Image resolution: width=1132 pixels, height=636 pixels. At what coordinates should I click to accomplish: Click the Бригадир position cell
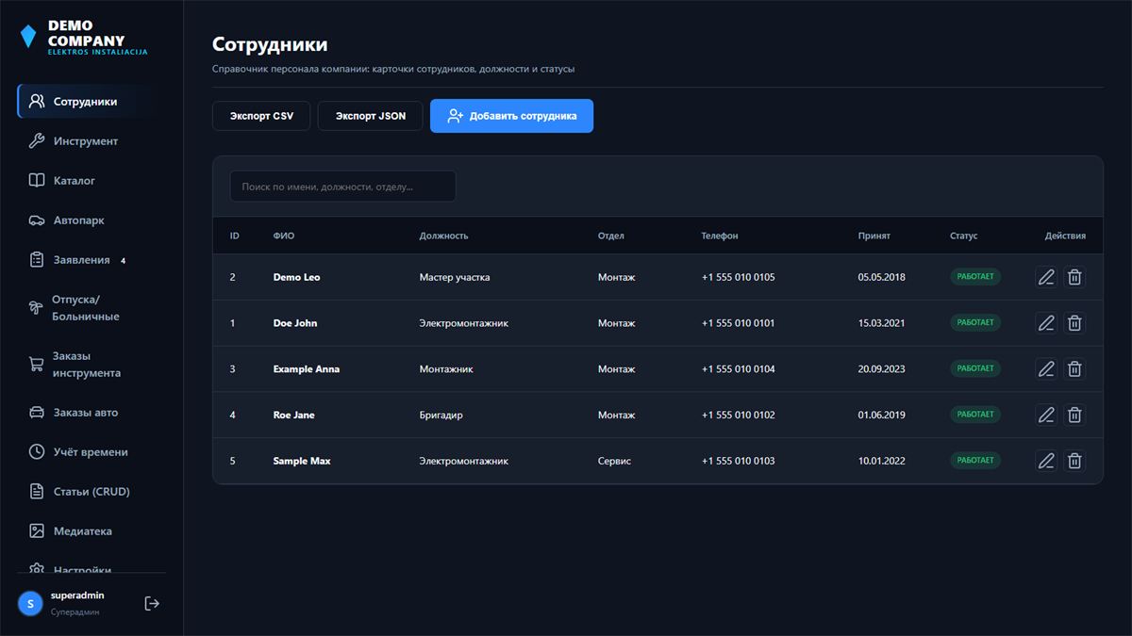(441, 415)
